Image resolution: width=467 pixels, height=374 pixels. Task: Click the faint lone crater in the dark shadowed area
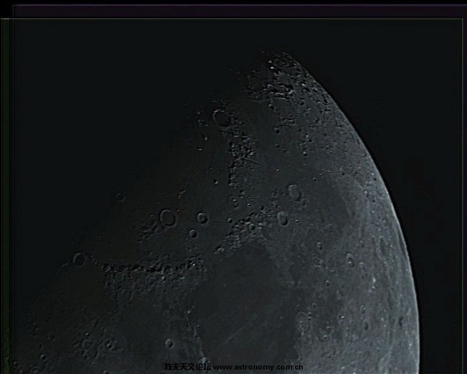pyautogui.click(x=120, y=196)
